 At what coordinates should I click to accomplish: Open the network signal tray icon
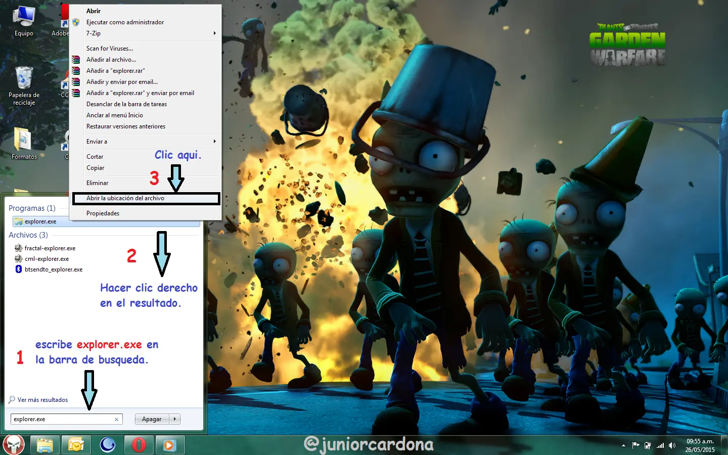coord(660,445)
